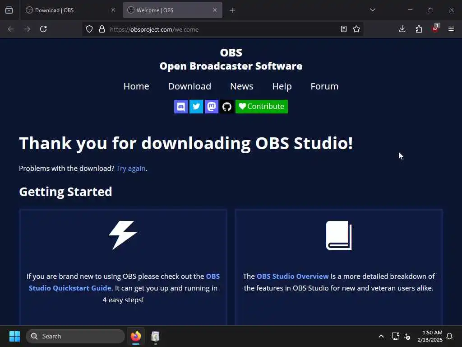Screen dimensions: 462x347
Task: Open the Mastodon icon link
Action: click(x=211, y=107)
